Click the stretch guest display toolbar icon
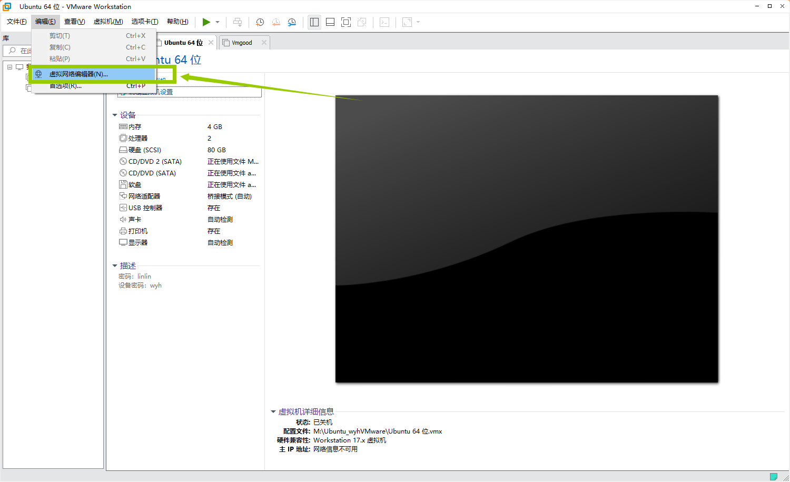Image resolution: width=790 pixels, height=482 pixels. pyautogui.click(x=407, y=22)
